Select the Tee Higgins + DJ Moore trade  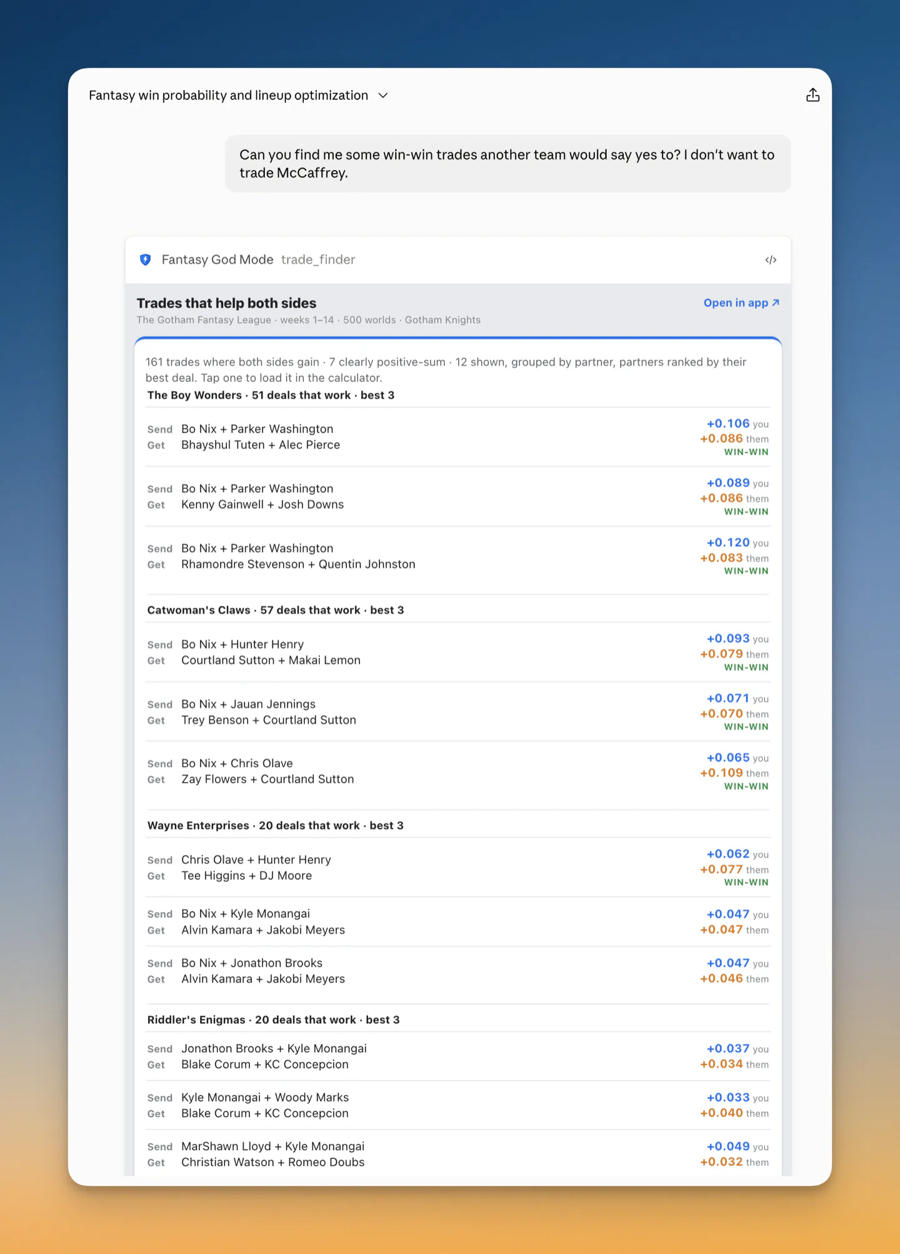tap(457, 868)
